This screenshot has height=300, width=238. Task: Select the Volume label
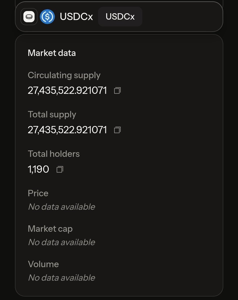(43, 264)
